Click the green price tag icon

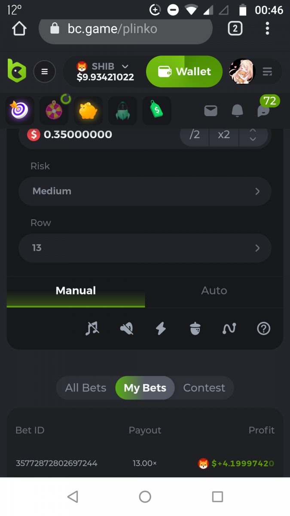pyautogui.click(x=156, y=111)
